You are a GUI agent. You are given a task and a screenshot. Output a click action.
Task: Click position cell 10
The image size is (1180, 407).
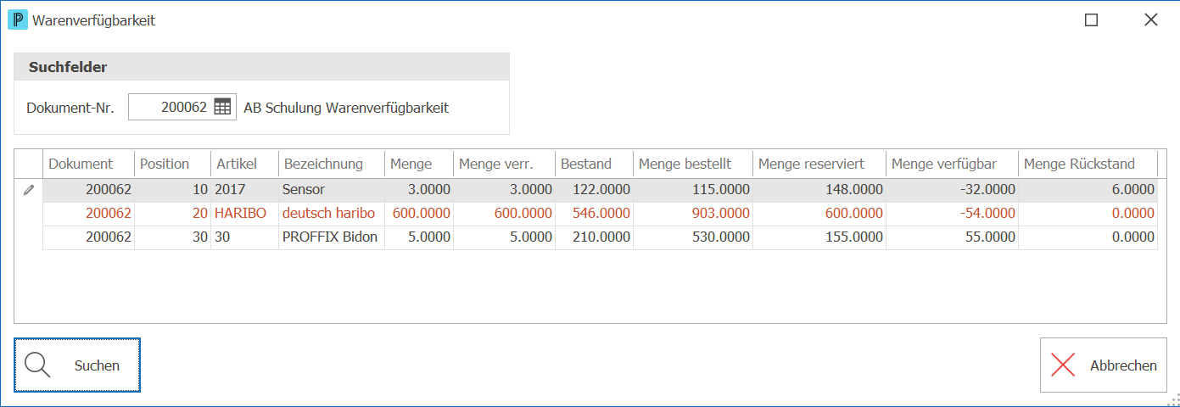(x=173, y=190)
